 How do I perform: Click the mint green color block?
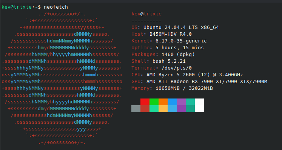pos(154,109)
